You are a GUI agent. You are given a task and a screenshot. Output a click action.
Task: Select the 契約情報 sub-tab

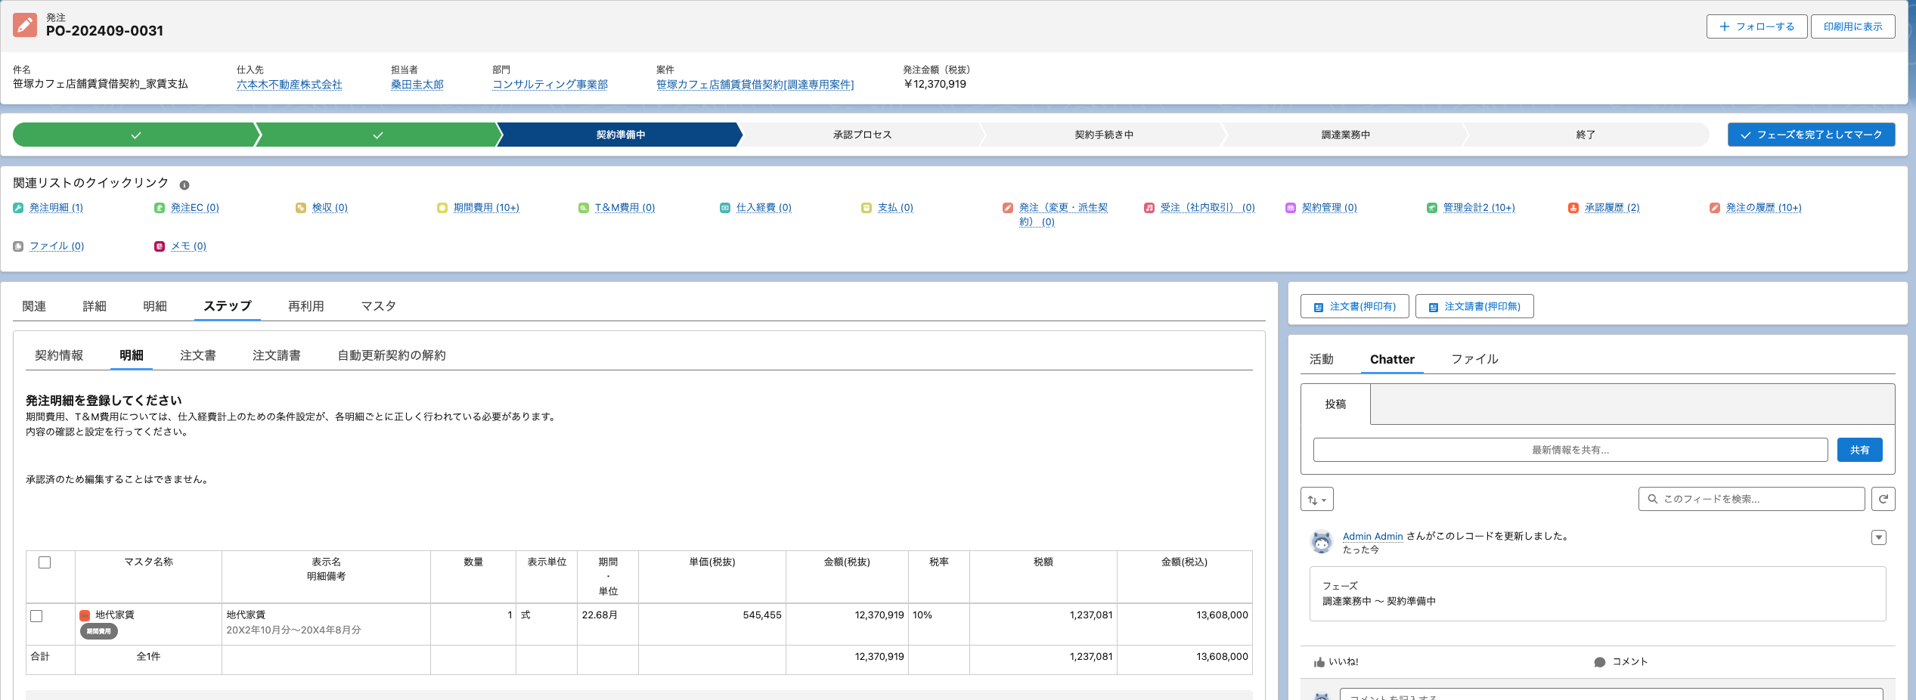point(59,355)
